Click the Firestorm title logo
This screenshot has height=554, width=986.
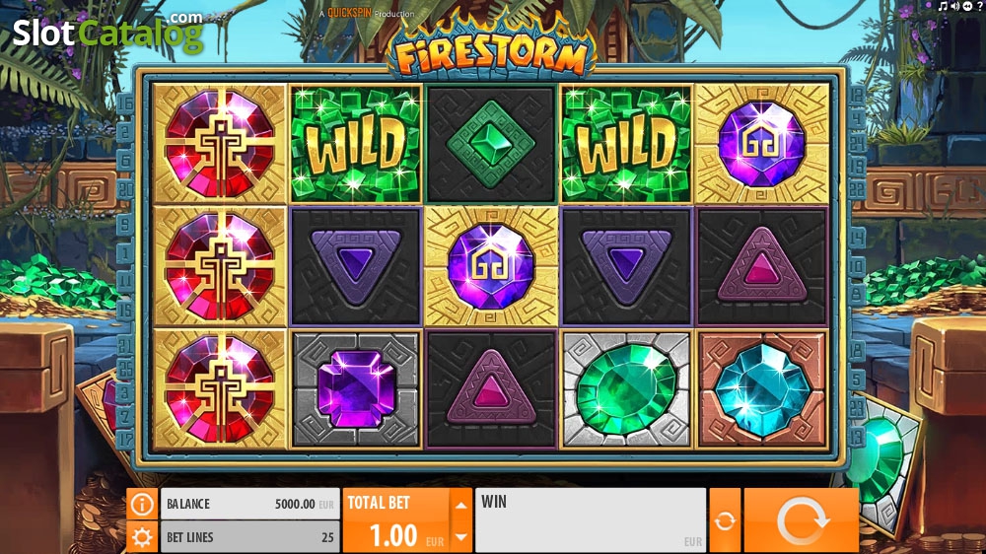[491, 51]
